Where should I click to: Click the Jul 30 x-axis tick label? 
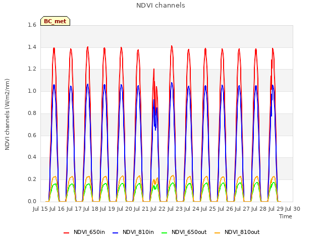(293, 209)
